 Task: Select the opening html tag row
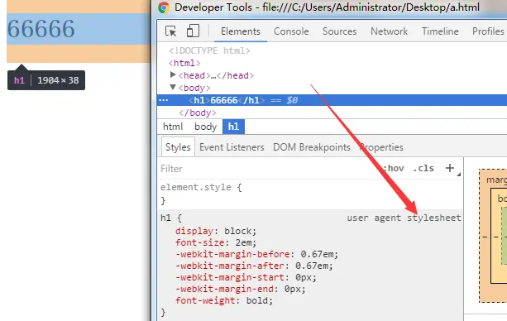[x=184, y=63]
